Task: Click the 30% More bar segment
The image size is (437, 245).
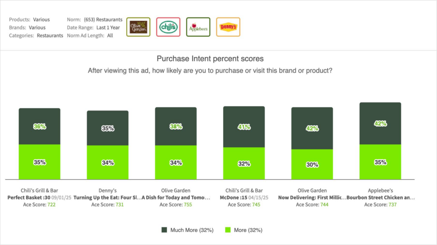Action: pos(312,164)
